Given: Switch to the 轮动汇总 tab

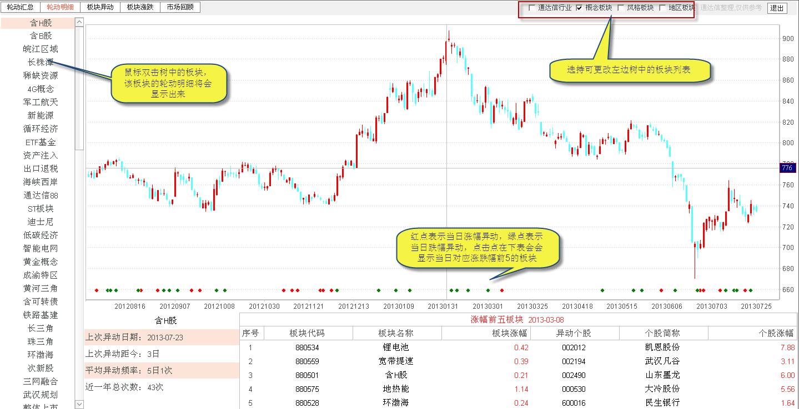Looking at the screenshot, I should 20,7.
